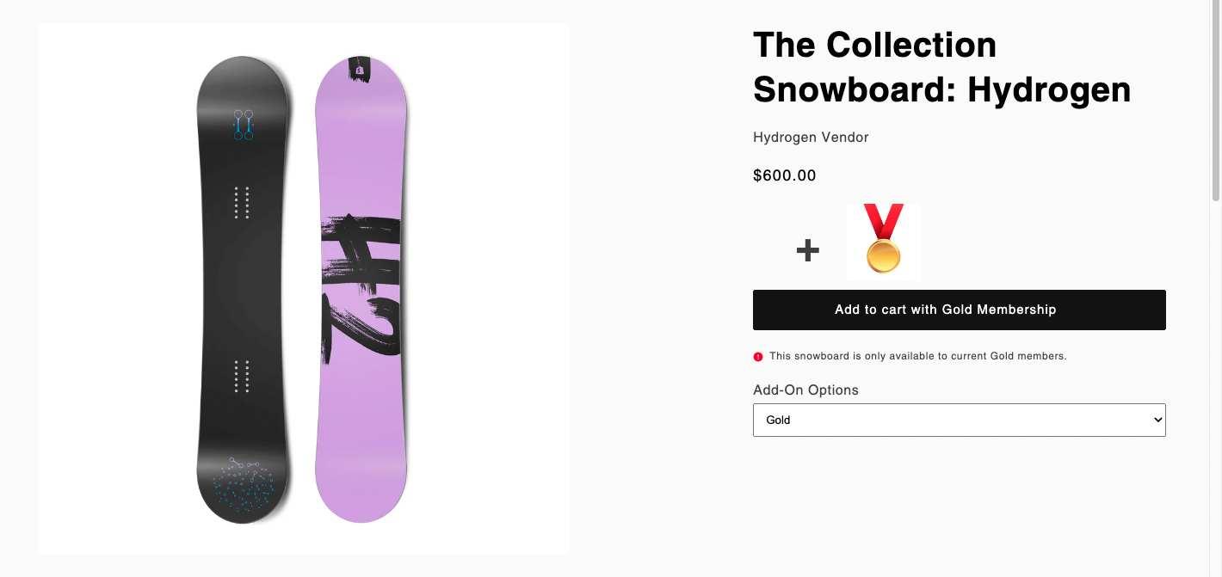Viewport: 1222px width, 577px height.
Task: Click the red alert icon
Action: tap(758, 356)
